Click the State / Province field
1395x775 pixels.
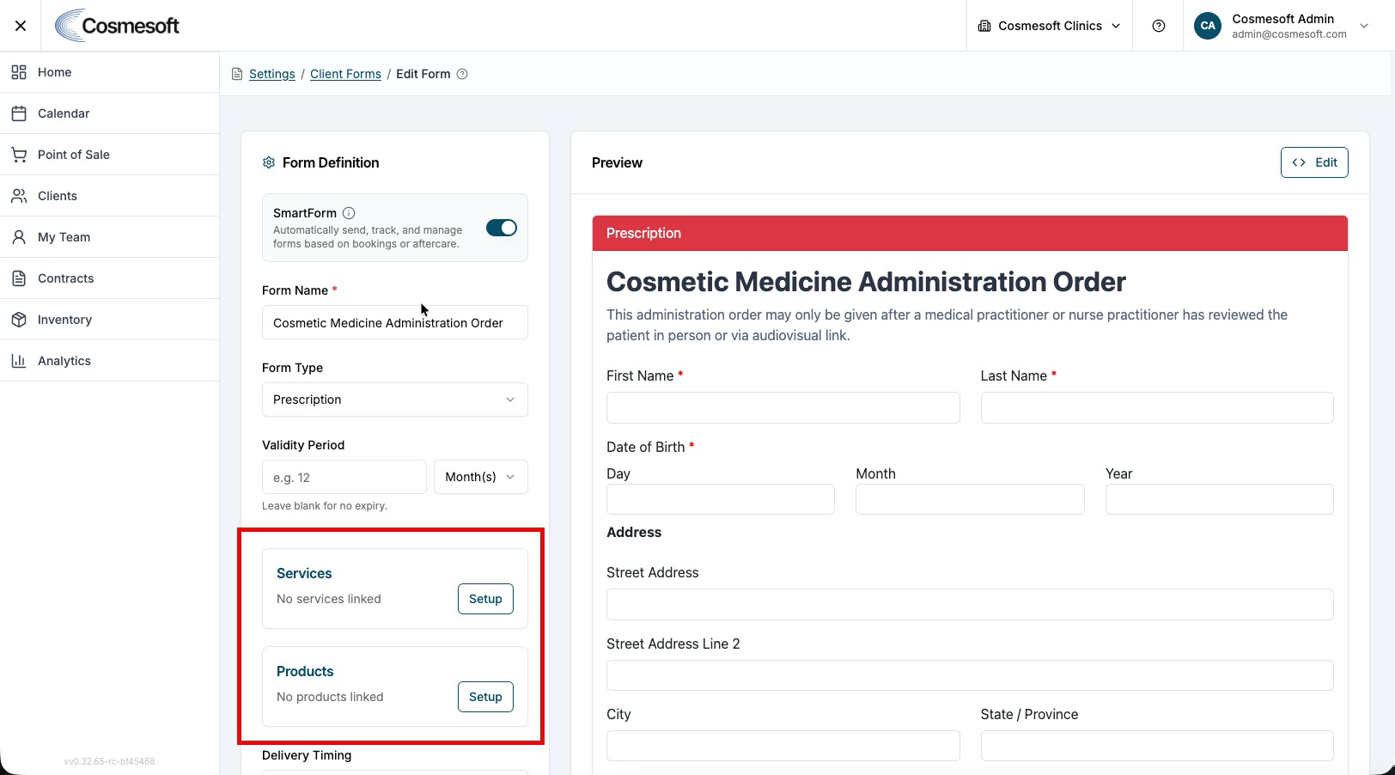[1157, 746]
